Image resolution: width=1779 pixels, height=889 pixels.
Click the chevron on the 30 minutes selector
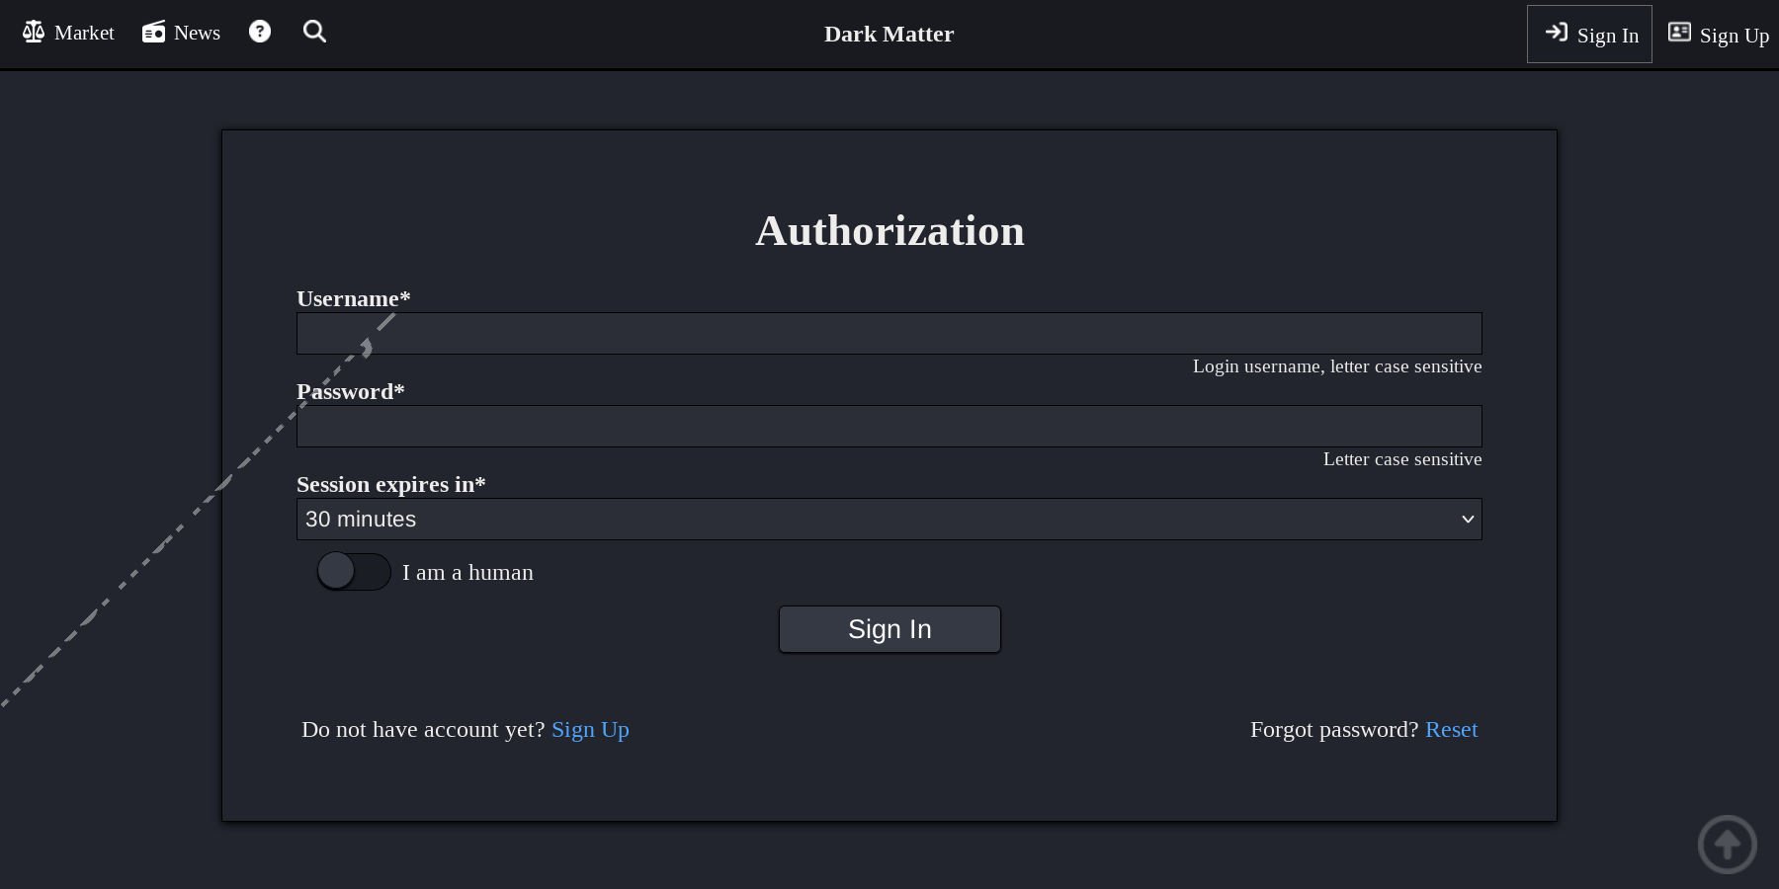click(1466, 519)
